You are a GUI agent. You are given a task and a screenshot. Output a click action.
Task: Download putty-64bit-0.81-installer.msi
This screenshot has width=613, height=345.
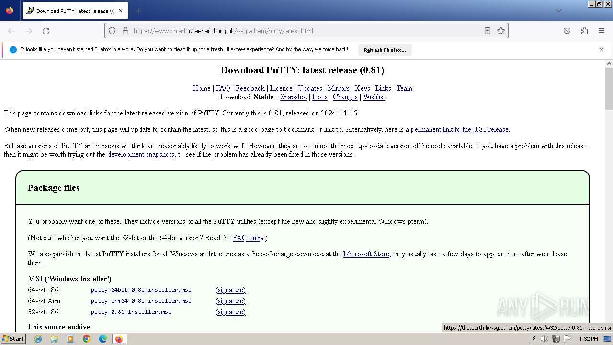[141, 290]
